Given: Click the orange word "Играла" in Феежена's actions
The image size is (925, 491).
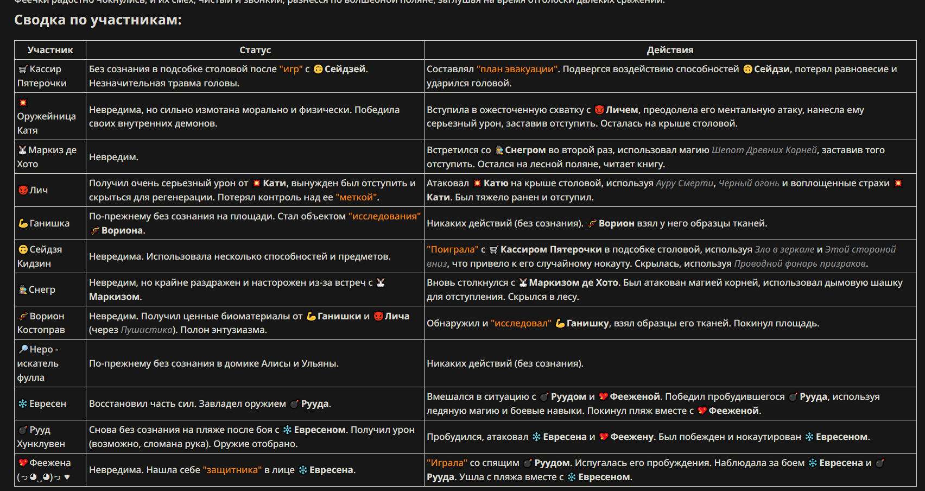Looking at the screenshot, I should click(x=447, y=463).
